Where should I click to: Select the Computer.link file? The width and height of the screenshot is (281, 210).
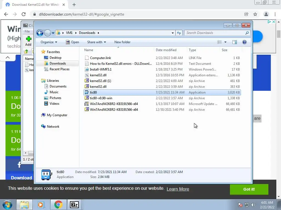tap(162, 58)
